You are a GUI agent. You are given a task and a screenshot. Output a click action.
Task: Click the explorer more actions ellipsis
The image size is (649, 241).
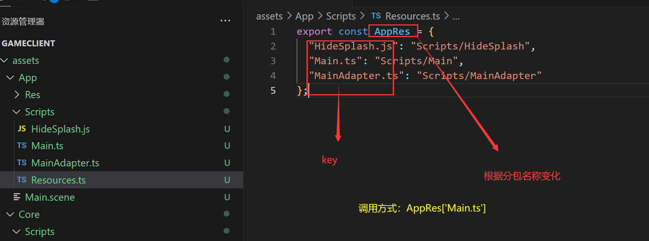pyautogui.click(x=225, y=21)
